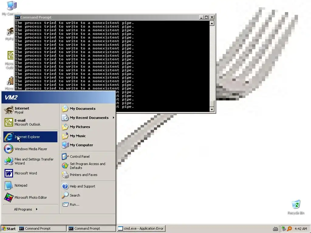Select My Computer desktop icon
Viewport: 311px width, 233px height.
(11, 8)
